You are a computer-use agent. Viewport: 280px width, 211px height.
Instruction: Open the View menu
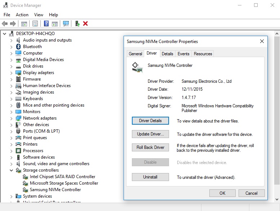tap(39, 15)
